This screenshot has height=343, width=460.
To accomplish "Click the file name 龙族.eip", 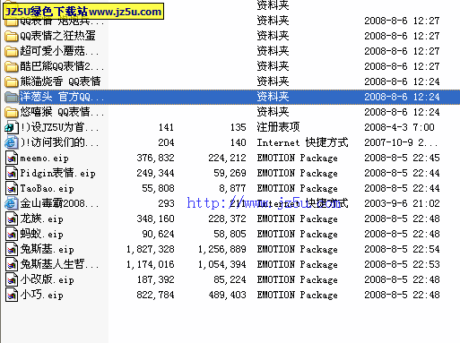I will tap(41, 219).
